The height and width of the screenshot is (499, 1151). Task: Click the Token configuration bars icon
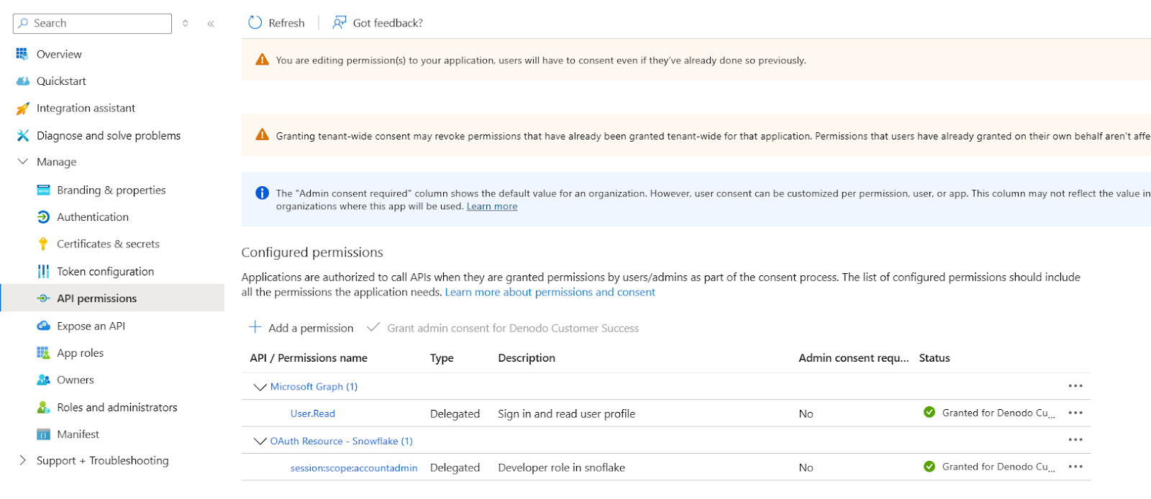pos(43,271)
